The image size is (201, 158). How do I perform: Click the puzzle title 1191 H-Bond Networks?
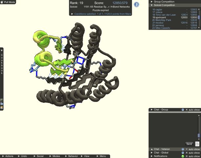pyautogui.click(x=107, y=7)
